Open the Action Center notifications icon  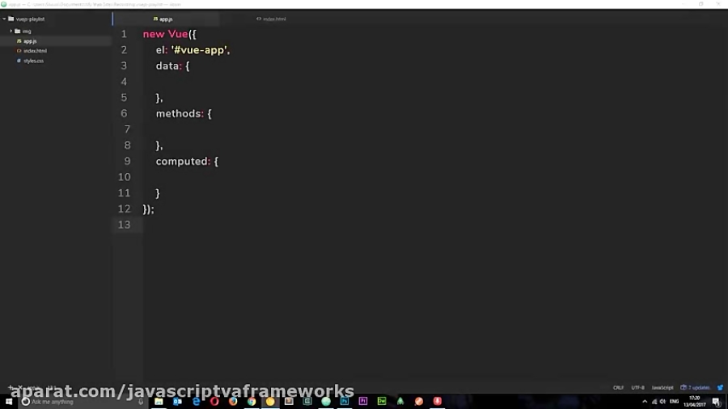tap(716, 402)
